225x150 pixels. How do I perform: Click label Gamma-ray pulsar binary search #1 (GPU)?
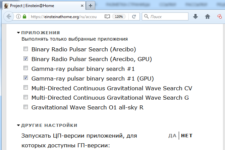pos(93,79)
